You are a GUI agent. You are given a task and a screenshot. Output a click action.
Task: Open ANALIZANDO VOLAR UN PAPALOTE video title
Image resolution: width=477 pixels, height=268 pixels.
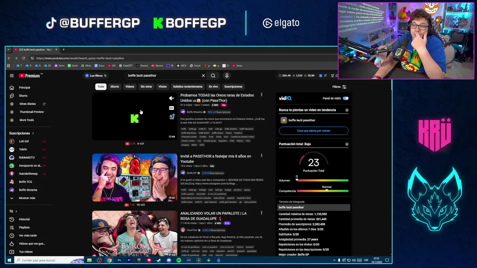pos(214,216)
